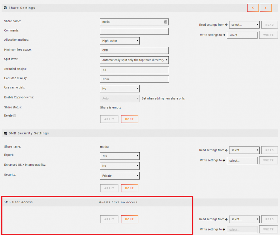Click the 'Enhanced OS X interoperability:' label
Viewport: 280px width, 235px height.
25,165
